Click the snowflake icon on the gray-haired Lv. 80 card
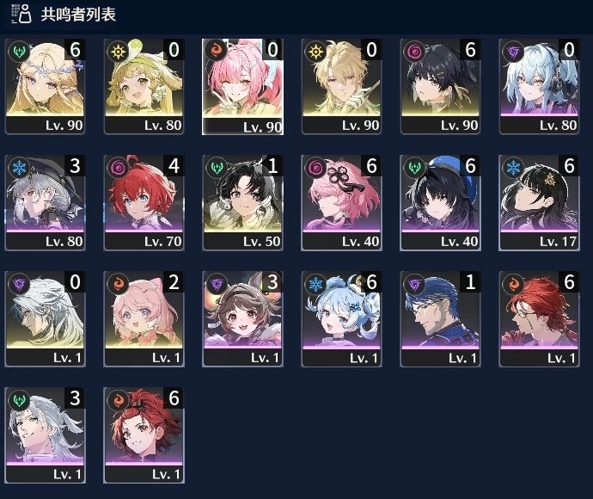 click(x=19, y=168)
